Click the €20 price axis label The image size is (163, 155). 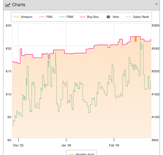pos(9,49)
